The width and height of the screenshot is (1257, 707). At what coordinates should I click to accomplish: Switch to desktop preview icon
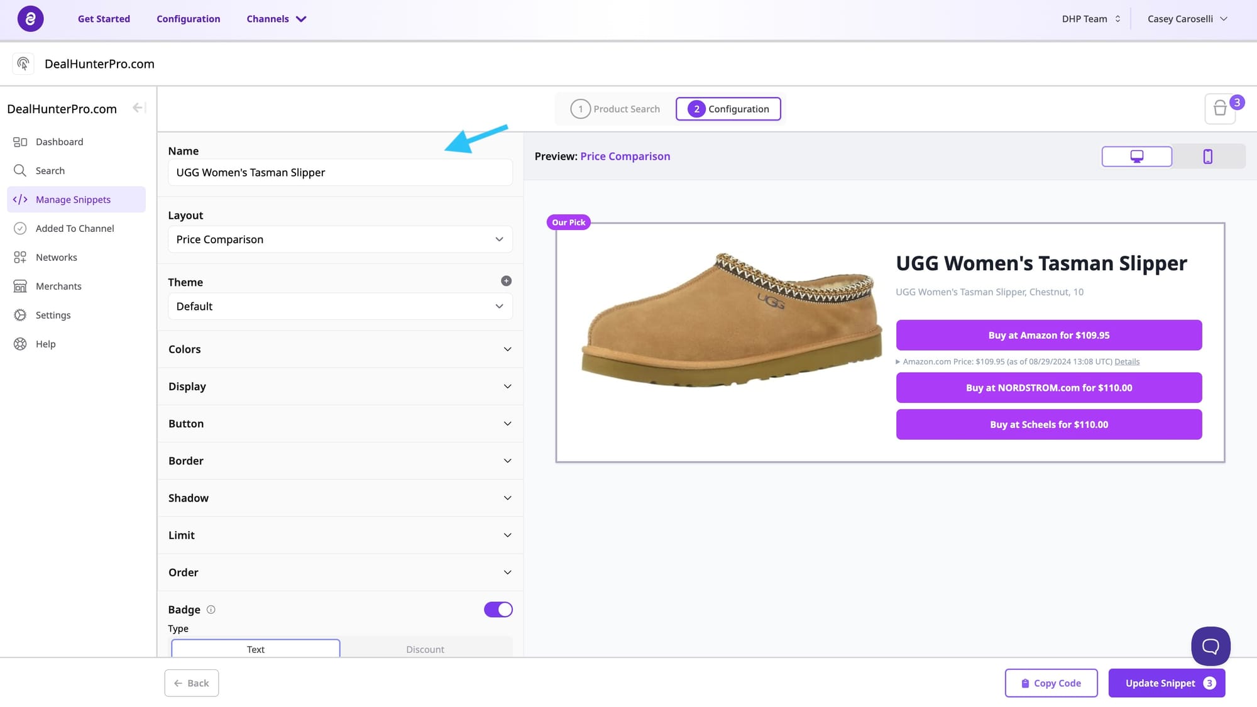pos(1136,156)
